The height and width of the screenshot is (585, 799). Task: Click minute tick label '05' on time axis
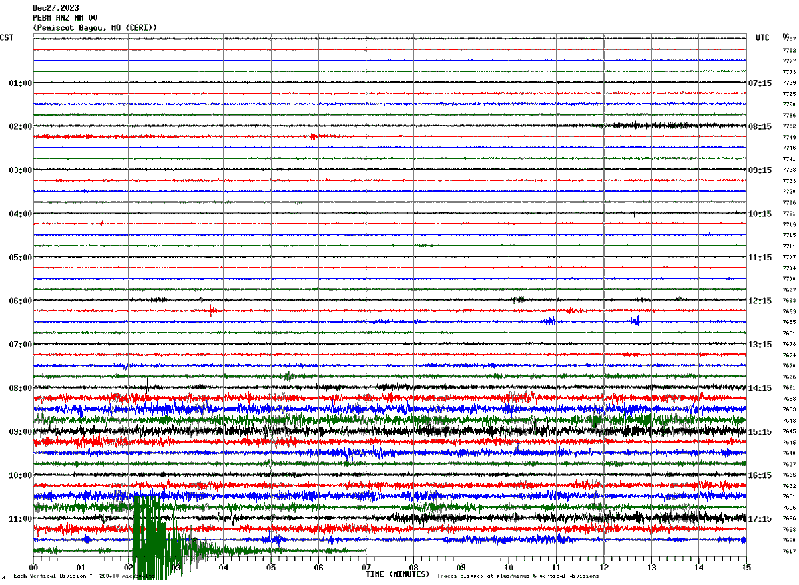tap(271, 568)
